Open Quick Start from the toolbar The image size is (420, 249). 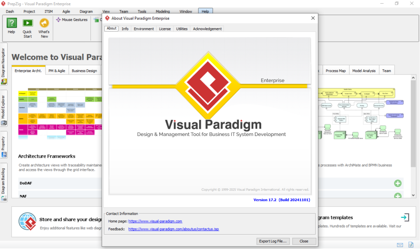click(27, 23)
